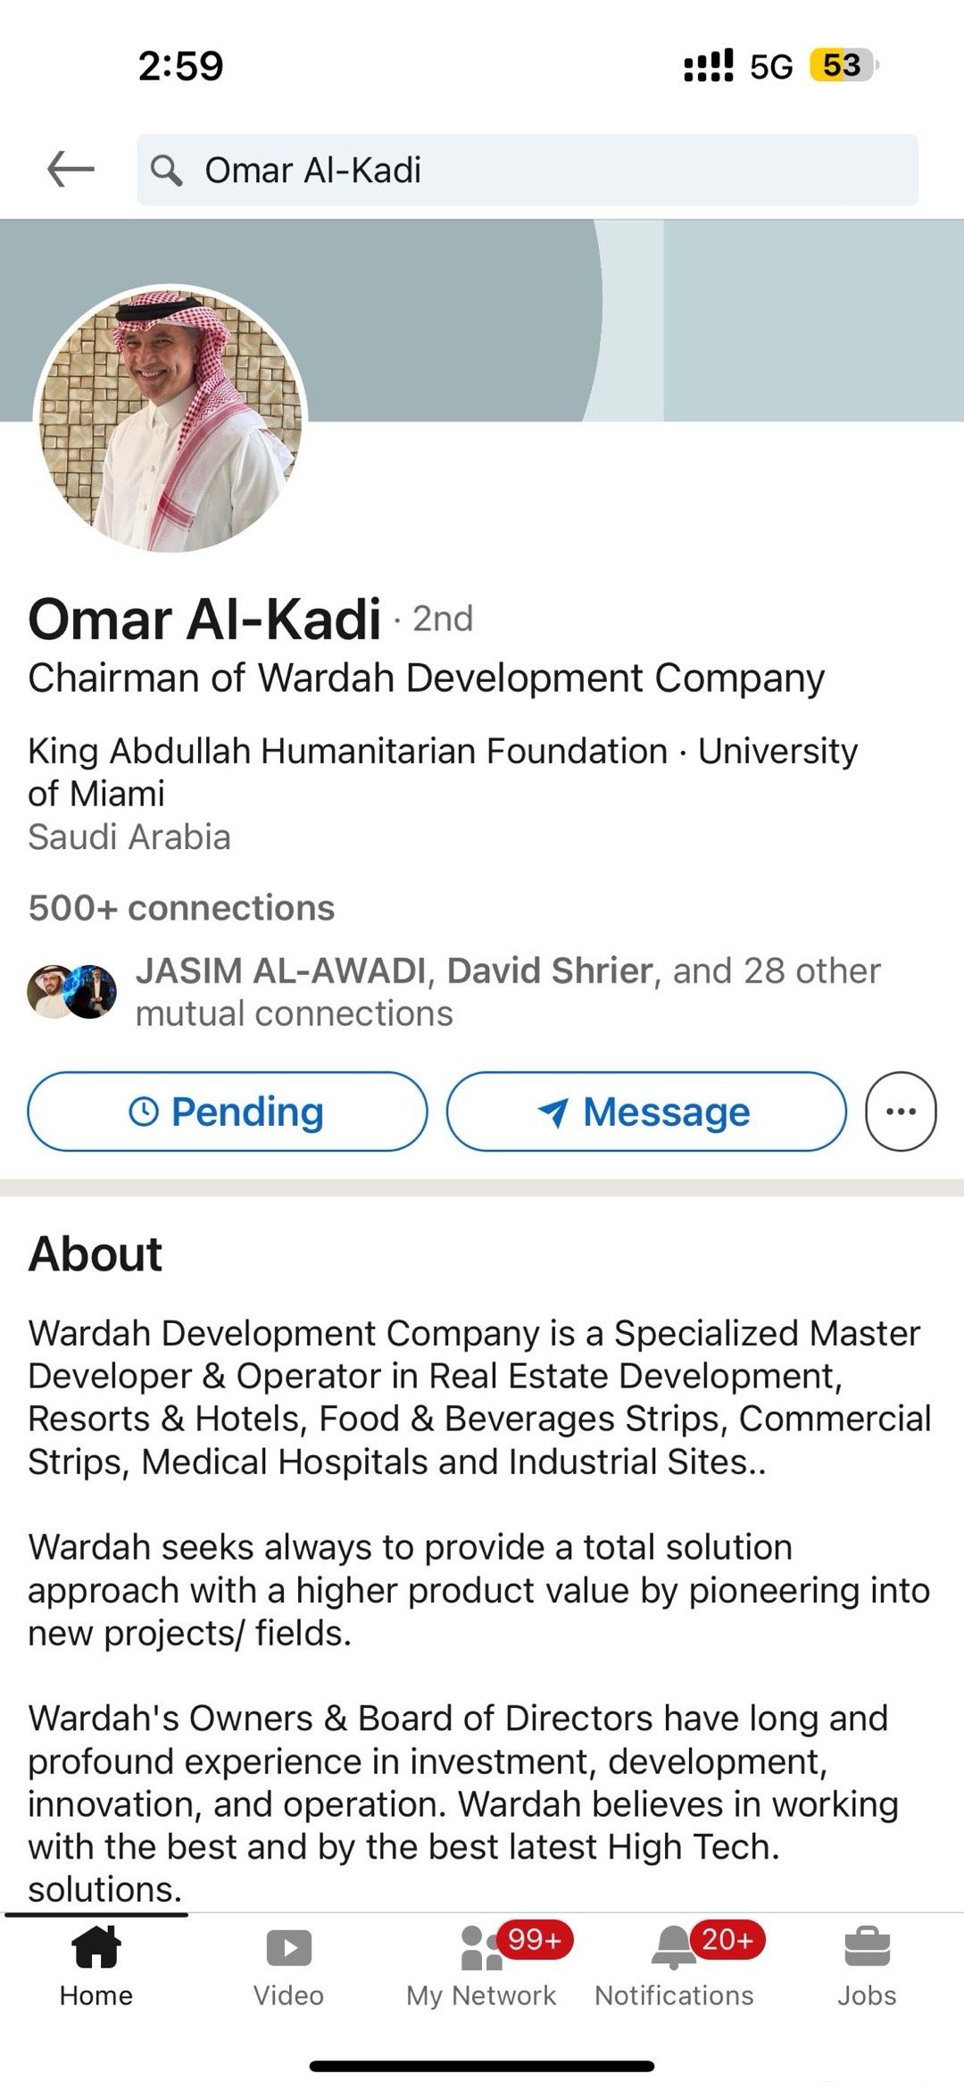Open King Abdullah Humanitarian Foundation link
The image size is (964, 2090).
click(x=348, y=752)
